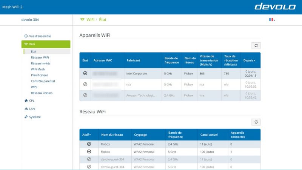The width and height of the screenshot is (302, 170).
Task: Open Réseaux voisins page
Action: [x=42, y=93]
